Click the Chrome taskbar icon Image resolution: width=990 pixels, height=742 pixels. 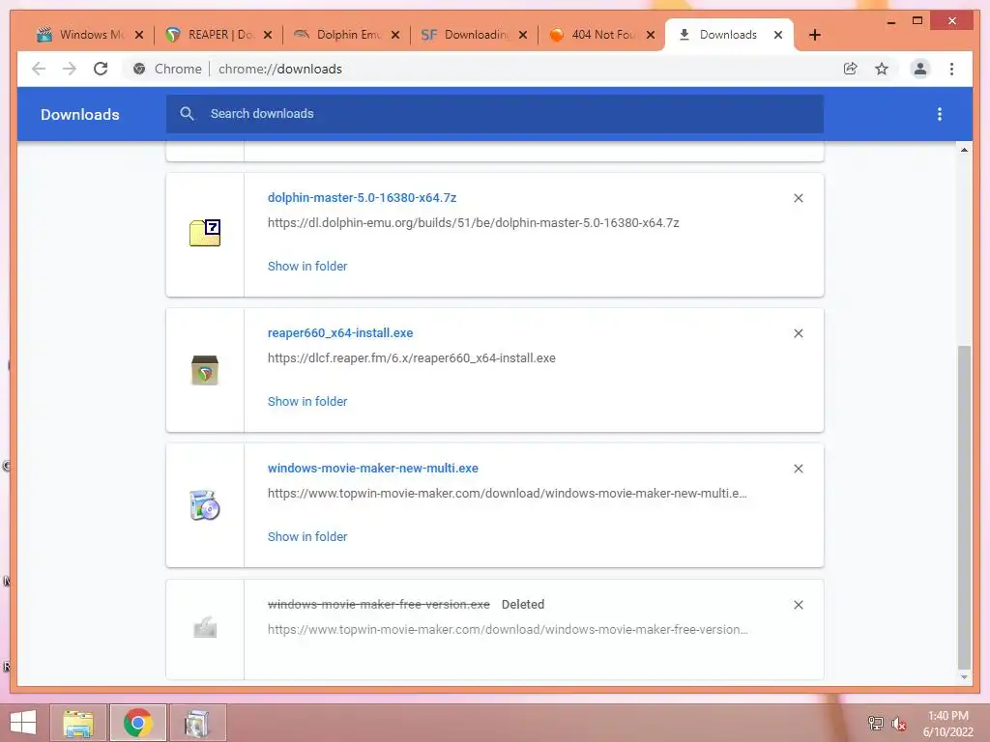[x=137, y=723]
